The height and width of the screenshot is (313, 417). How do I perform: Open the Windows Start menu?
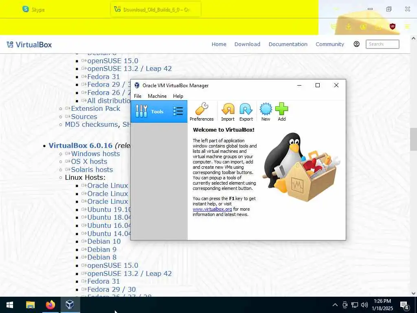10,305
